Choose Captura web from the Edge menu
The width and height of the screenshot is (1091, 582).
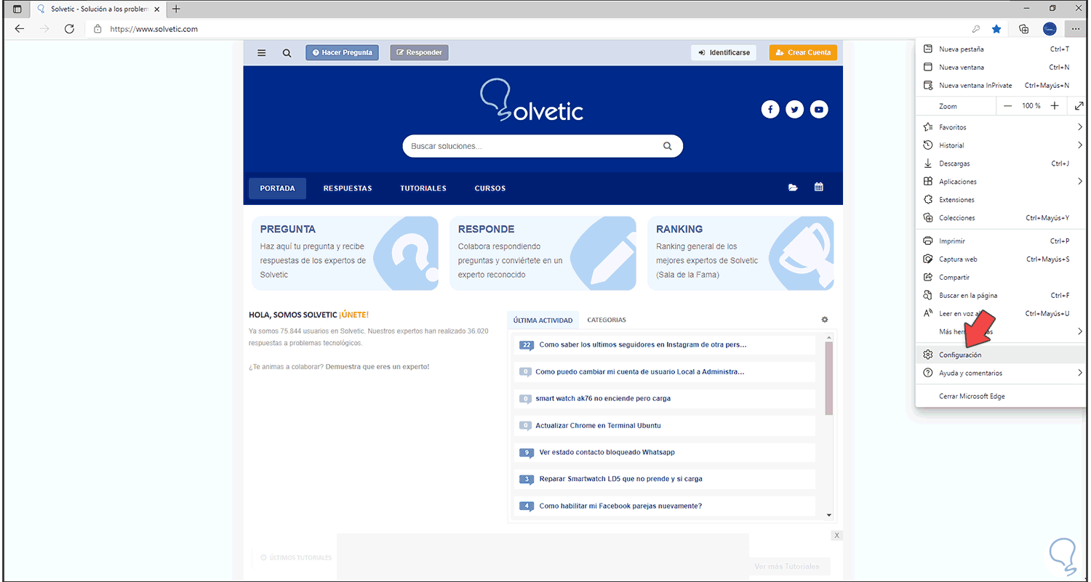(x=1001, y=259)
